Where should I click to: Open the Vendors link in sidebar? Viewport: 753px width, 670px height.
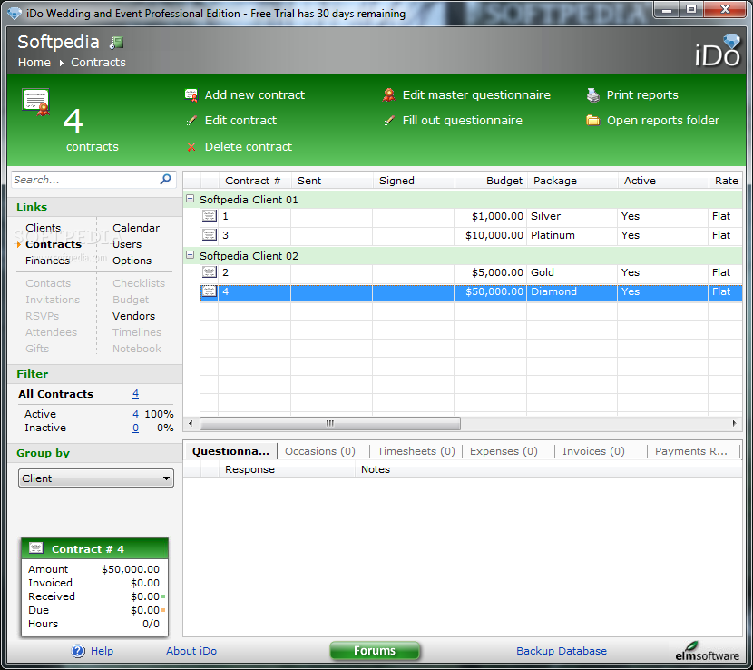coord(133,316)
